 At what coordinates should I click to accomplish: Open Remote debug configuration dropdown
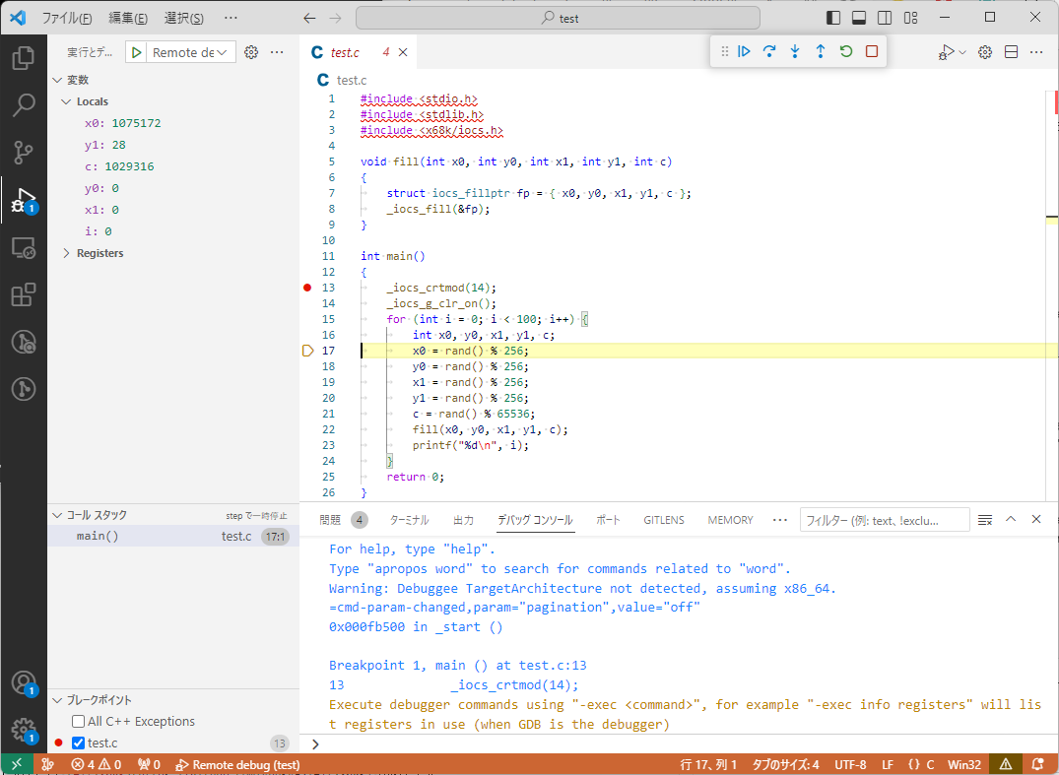pos(190,52)
